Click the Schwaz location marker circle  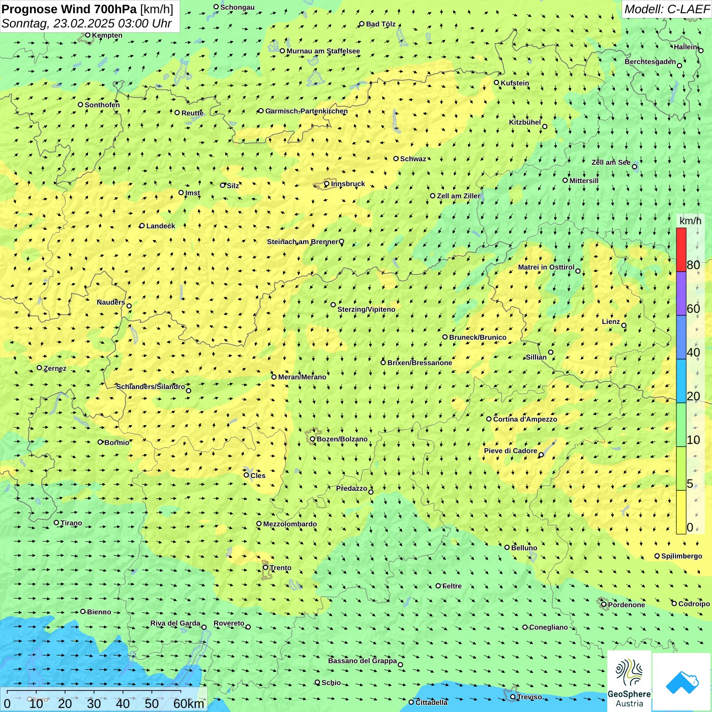click(x=396, y=159)
